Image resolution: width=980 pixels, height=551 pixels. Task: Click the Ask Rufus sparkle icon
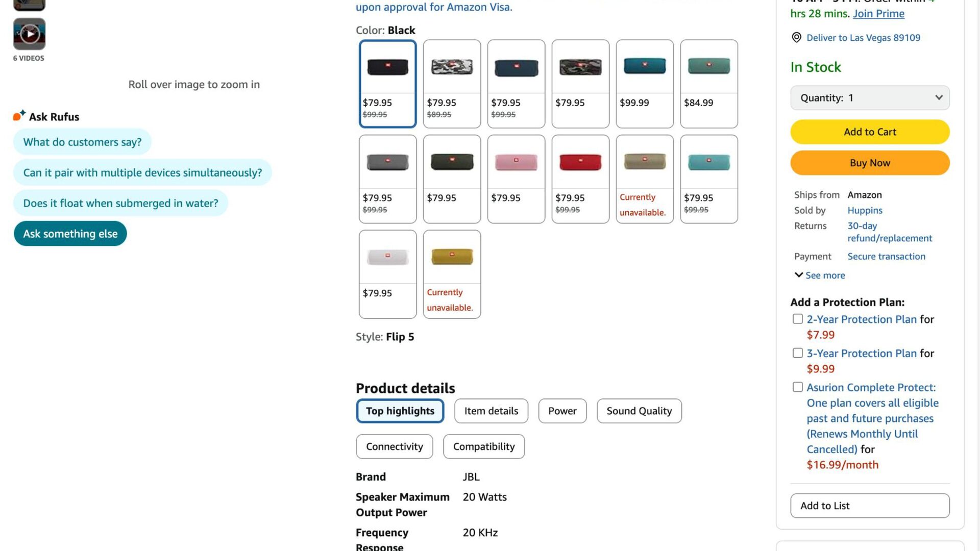point(19,116)
